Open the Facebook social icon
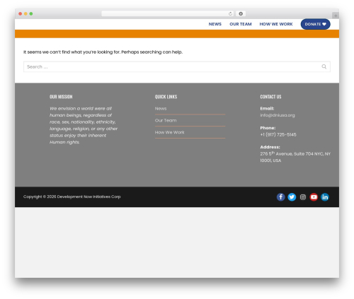This screenshot has height=299, width=354. 280,197
